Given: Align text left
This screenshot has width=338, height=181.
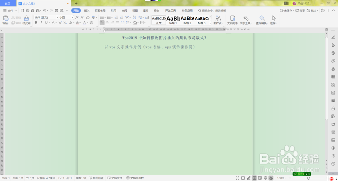Looking at the screenshot, I should click(102, 23).
